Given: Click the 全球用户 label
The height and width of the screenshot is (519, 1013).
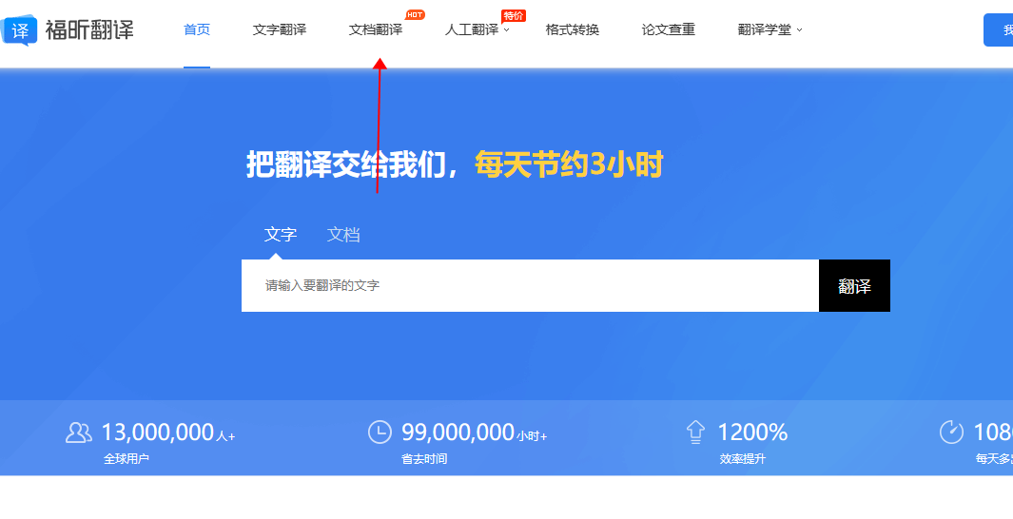Looking at the screenshot, I should 127,459.
